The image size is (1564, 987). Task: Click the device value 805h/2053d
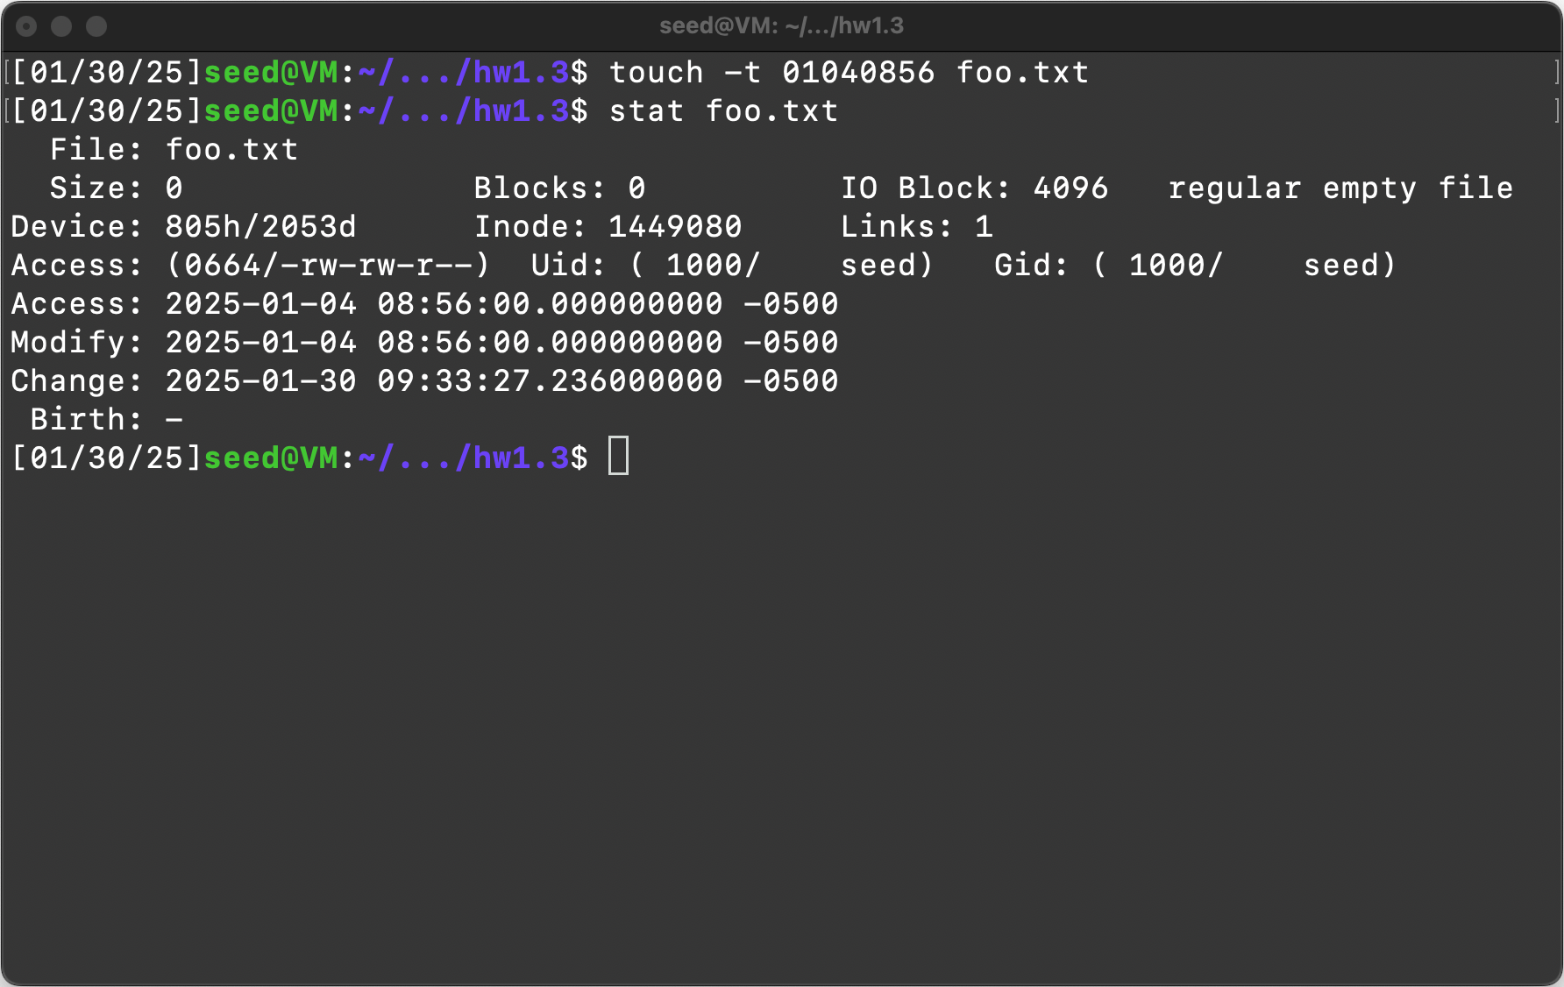260,226
